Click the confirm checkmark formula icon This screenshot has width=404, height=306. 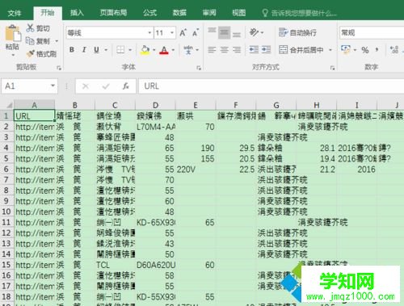point(106,86)
